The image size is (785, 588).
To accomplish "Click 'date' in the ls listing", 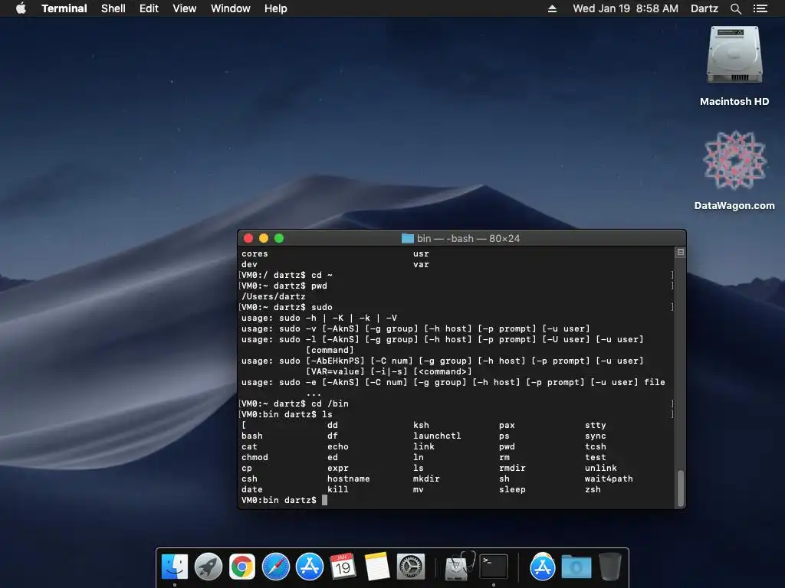I will pos(251,489).
